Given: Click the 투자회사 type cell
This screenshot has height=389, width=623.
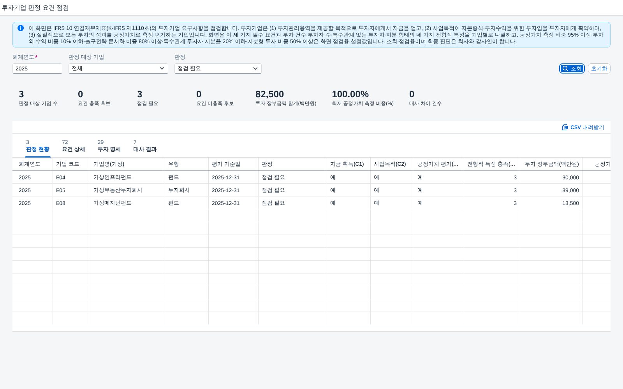Looking at the screenshot, I should tap(187, 190).
